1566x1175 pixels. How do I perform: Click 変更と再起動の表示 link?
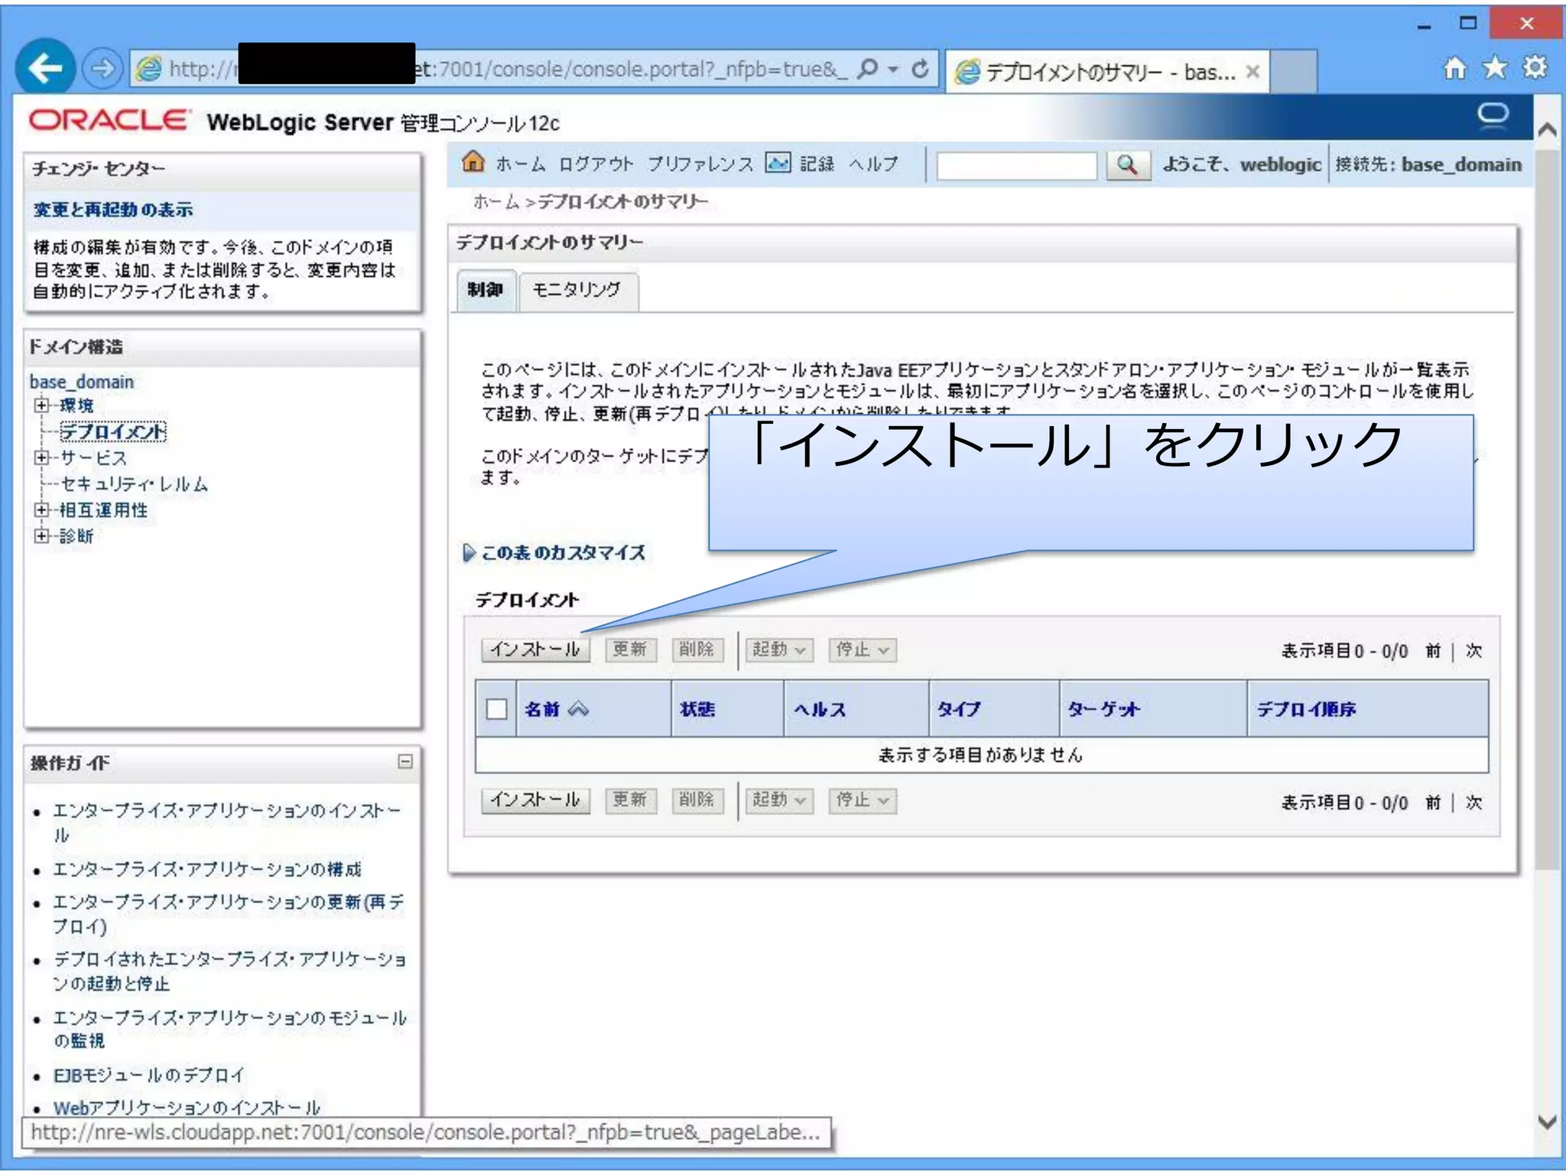(x=112, y=210)
